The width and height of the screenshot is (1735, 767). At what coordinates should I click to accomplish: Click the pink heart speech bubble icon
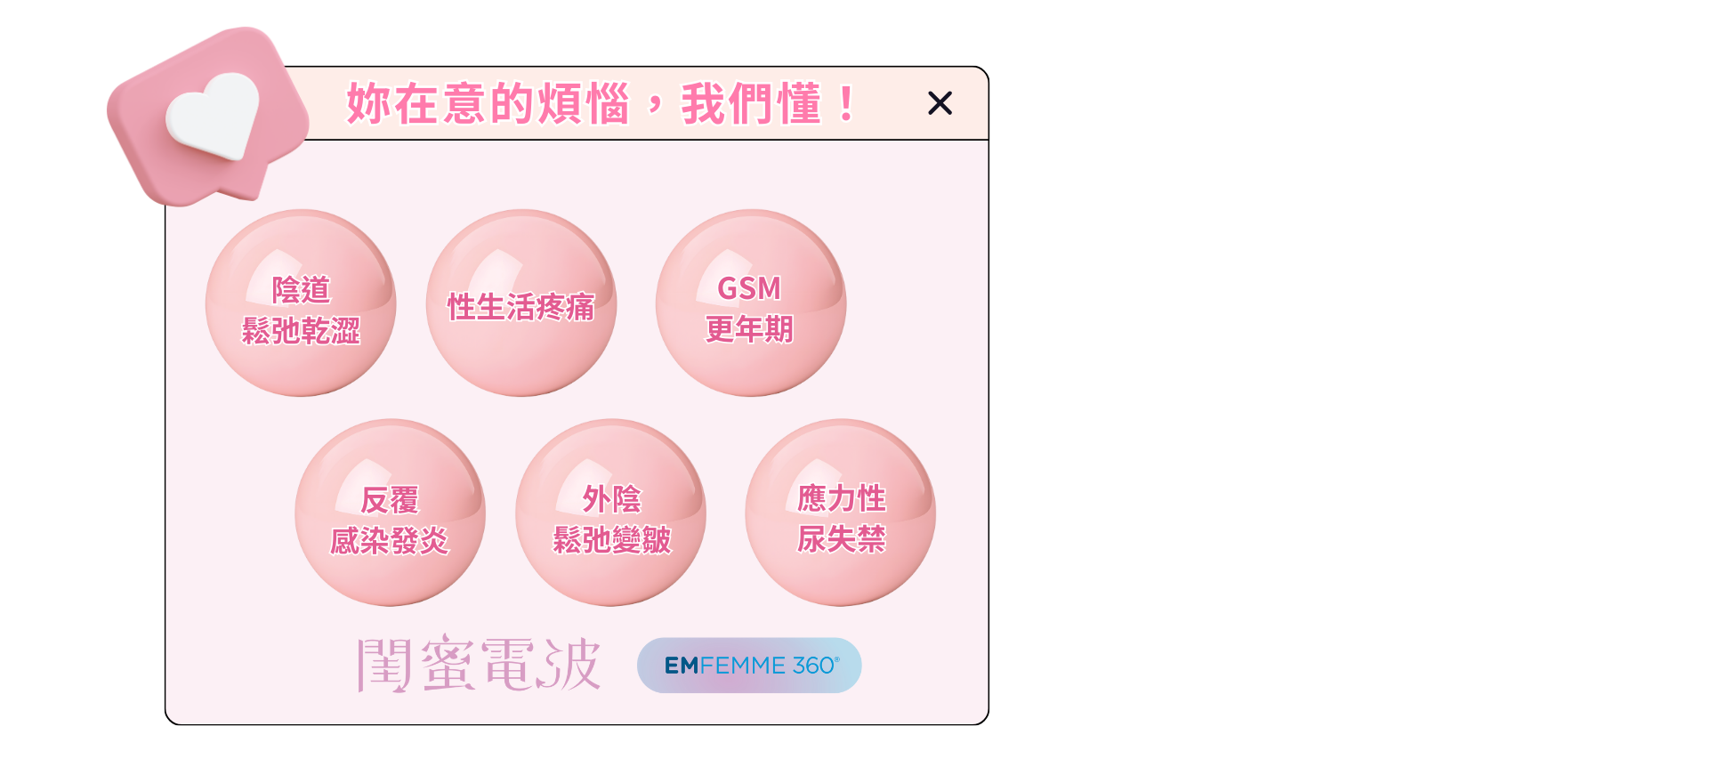[208, 116]
